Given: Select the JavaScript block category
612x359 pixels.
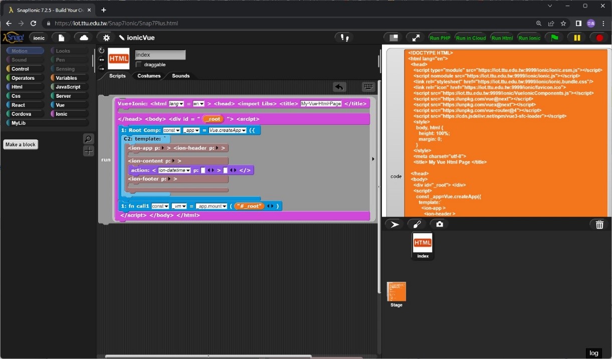Looking at the screenshot, I should click(x=69, y=87).
